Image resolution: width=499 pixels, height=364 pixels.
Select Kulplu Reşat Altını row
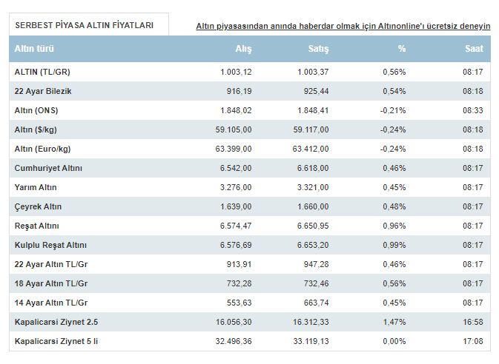tap(250, 245)
